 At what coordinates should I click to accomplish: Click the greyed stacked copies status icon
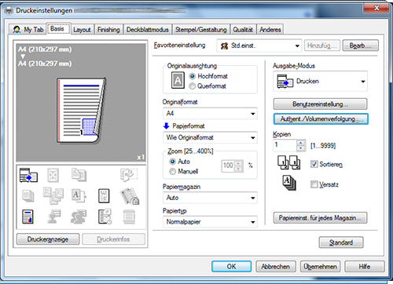pos(28,196)
